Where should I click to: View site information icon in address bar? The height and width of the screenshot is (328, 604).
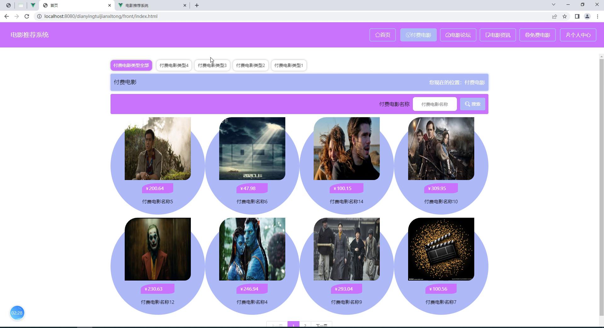39,16
